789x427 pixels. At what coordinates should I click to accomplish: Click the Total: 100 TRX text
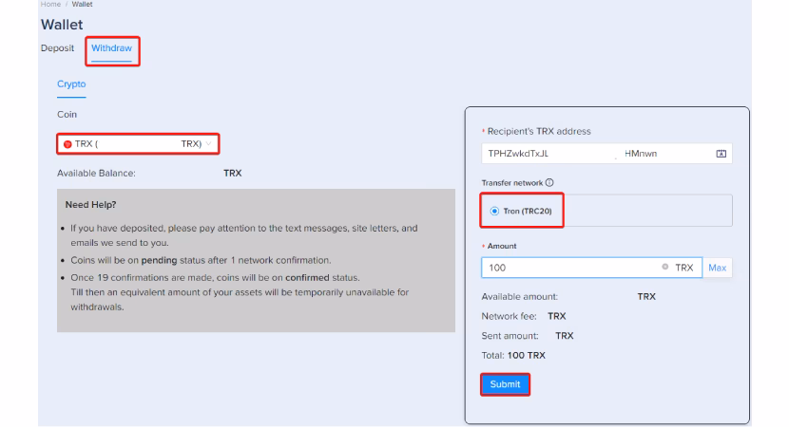pyautogui.click(x=513, y=356)
